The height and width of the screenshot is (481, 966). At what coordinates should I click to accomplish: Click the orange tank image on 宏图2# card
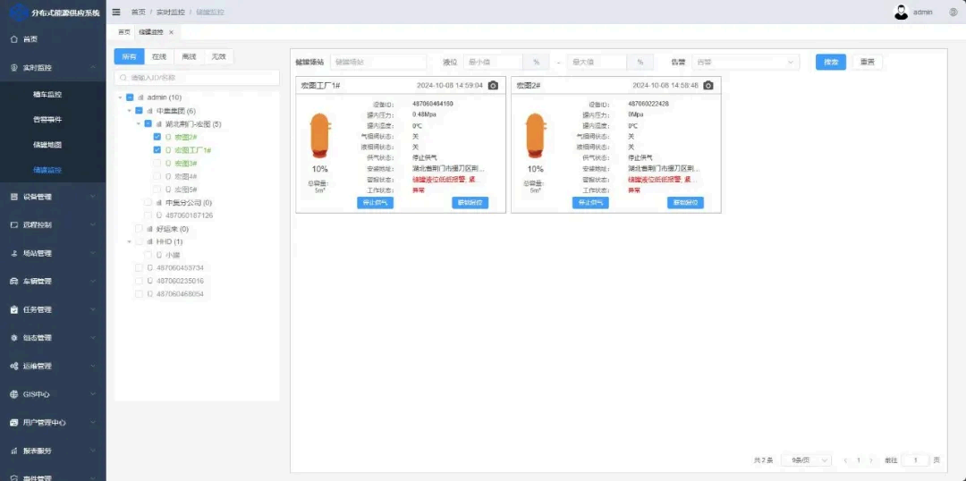536,135
